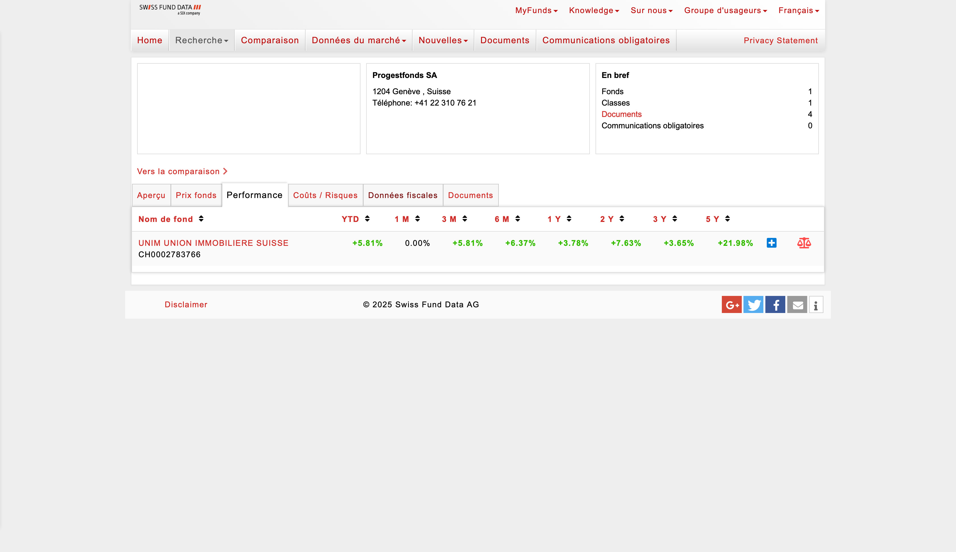The width and height of the screenshot is (956, 552).
Task: Open Documents in main navigation bar
Action: pyautogui.click(x=505, y=40)
